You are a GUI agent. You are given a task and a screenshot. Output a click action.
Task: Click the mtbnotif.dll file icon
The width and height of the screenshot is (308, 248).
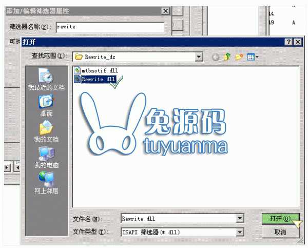(77, 70)
